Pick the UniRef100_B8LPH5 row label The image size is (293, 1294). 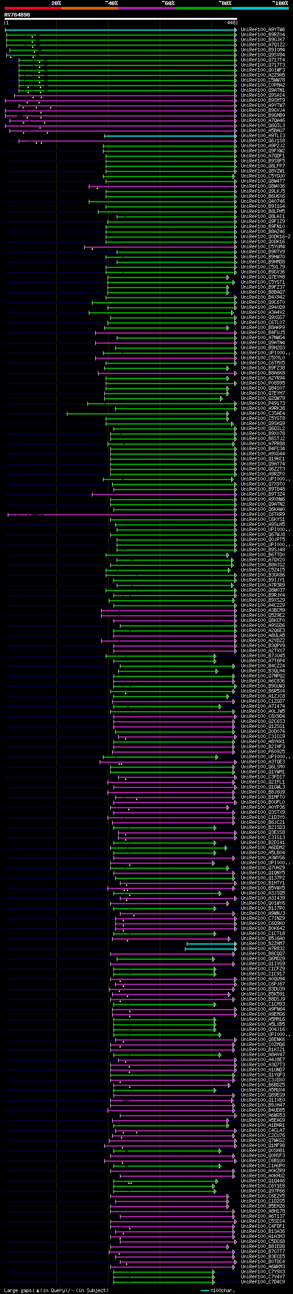[263, 212]
